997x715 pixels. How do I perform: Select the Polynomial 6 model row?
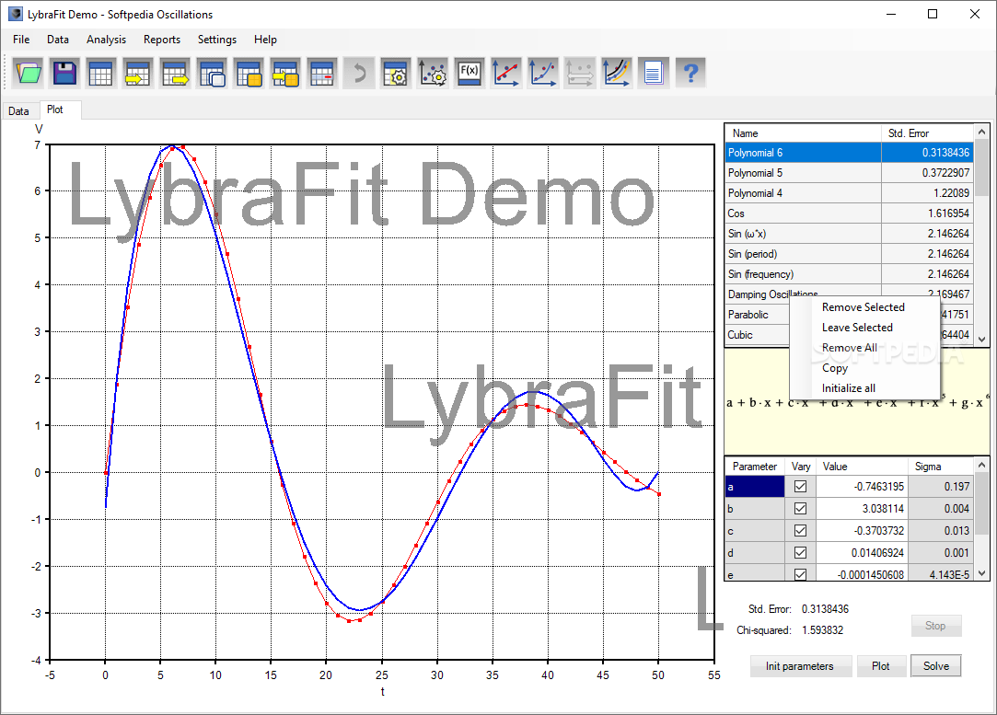click(x=849, y=153)
